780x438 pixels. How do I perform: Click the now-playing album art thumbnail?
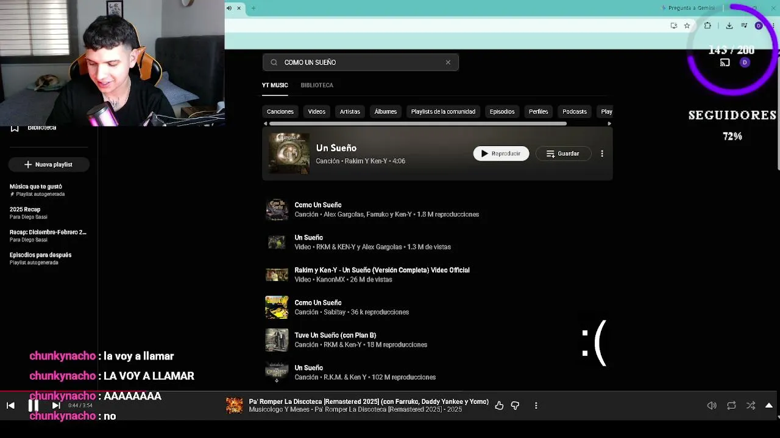coord(235,405)
